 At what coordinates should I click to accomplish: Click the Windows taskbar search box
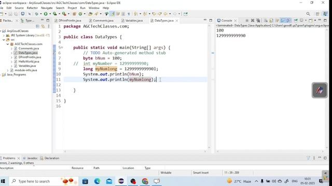[x=44, y=181]
